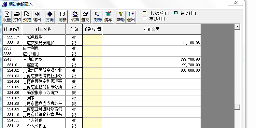This screenshot has width=256, height=128.
Task: Click the 科目名称 column header
Action: [x=44, y=29]
